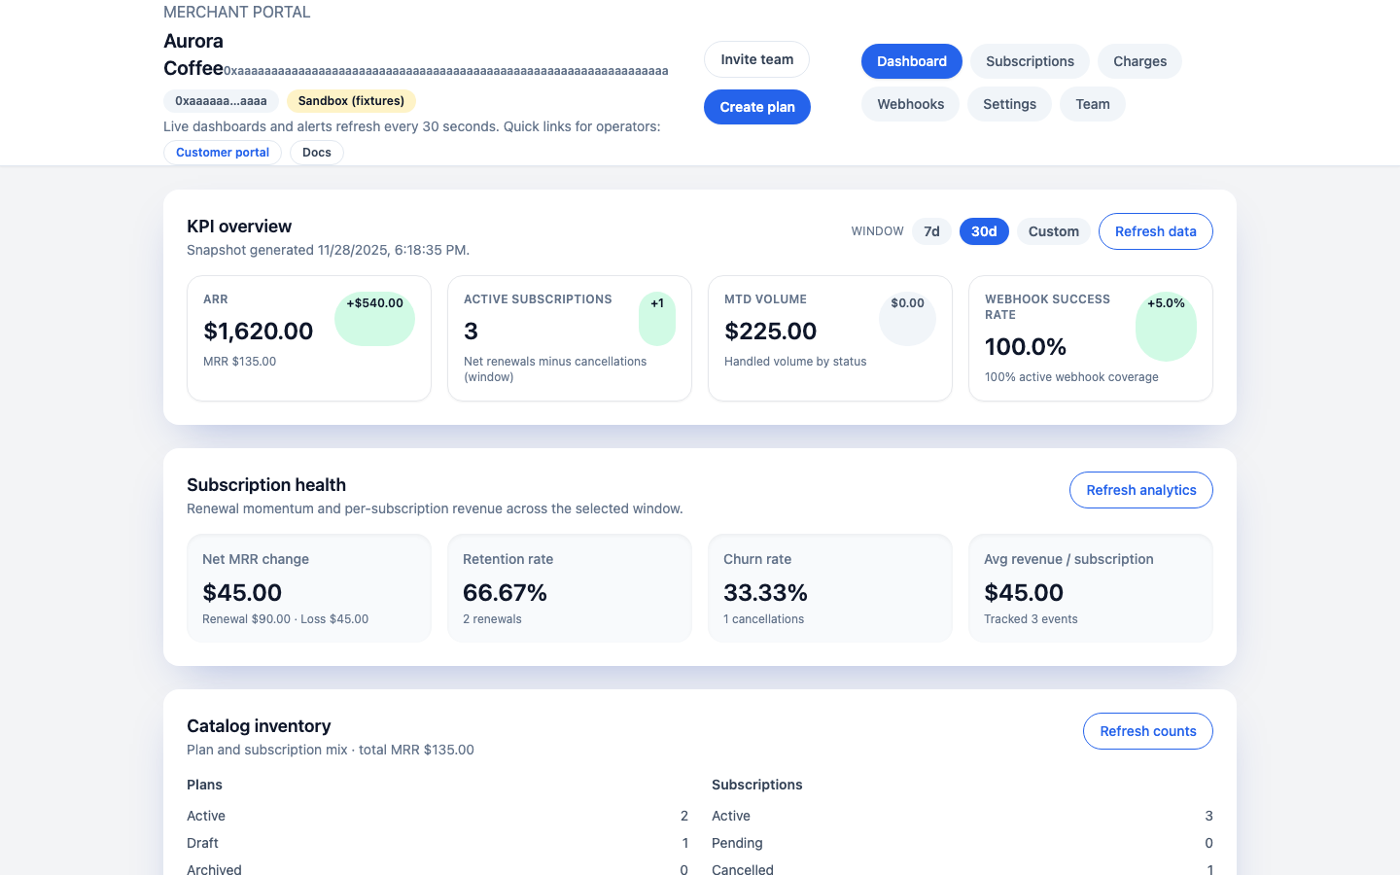Click the Webhook success rate badge
This screenshot has width=1400, height=875.
click(1166, 327)
